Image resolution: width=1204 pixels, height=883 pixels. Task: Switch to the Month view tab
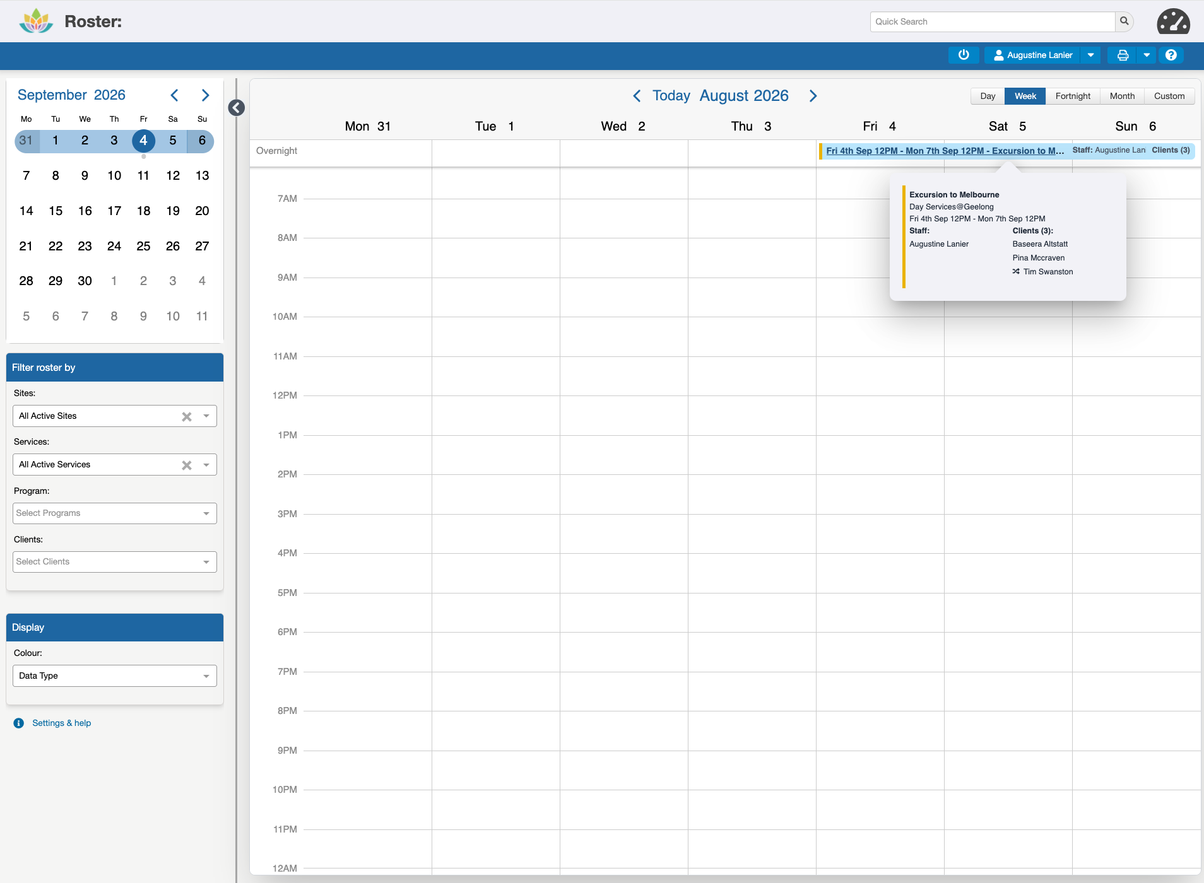point(1122,96)
